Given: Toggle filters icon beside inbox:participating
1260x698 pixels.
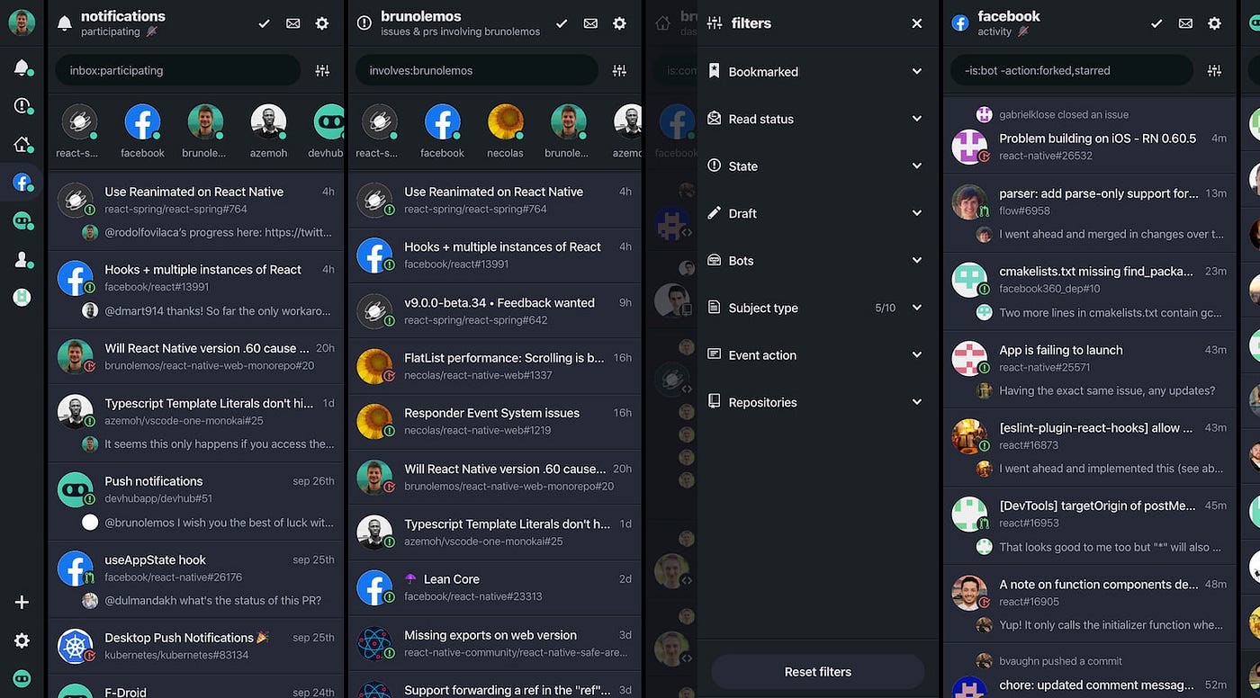Looking at the screenshot, I should pos(322,70).
